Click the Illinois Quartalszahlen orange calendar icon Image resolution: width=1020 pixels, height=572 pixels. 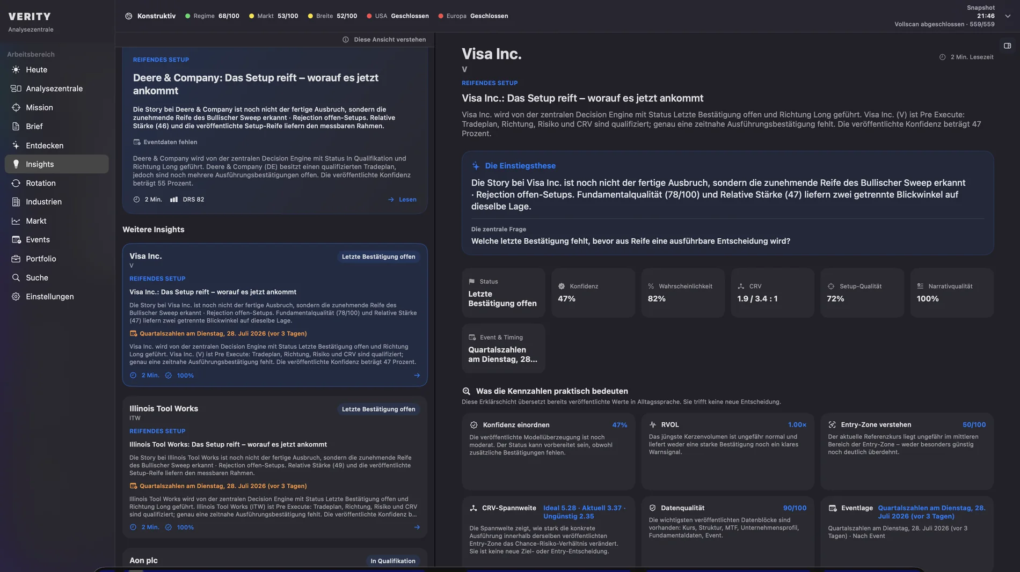133,486
